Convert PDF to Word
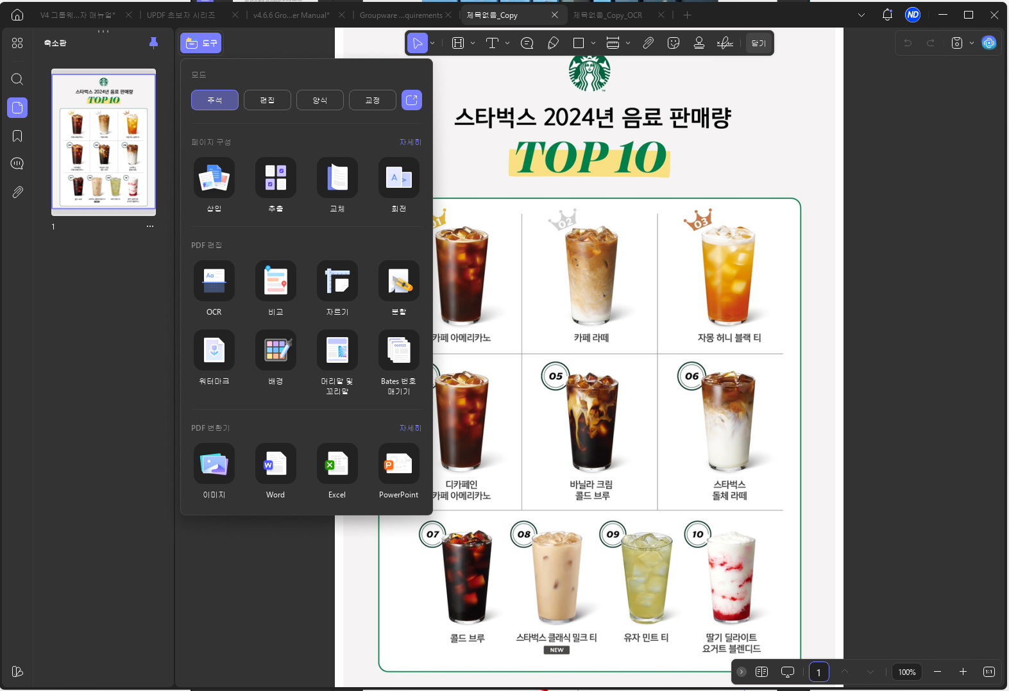1009x691 pixels. pos(276,471)
